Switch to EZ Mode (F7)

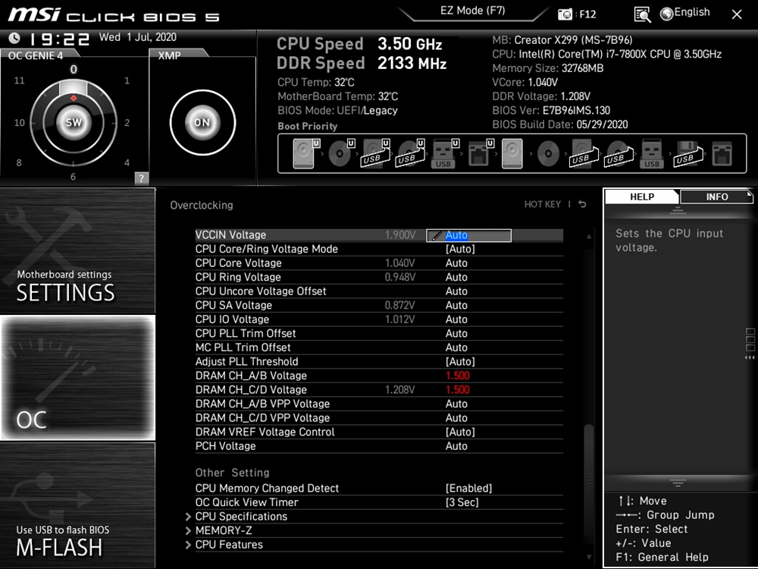(472, 11)
